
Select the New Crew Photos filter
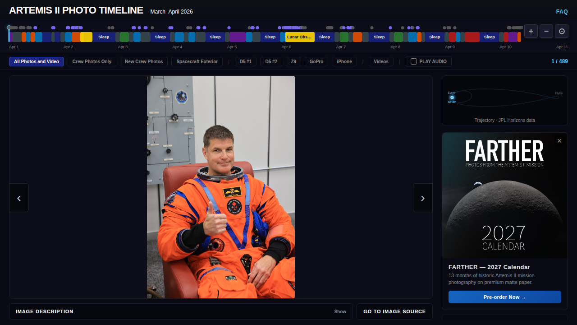point(144,61)
